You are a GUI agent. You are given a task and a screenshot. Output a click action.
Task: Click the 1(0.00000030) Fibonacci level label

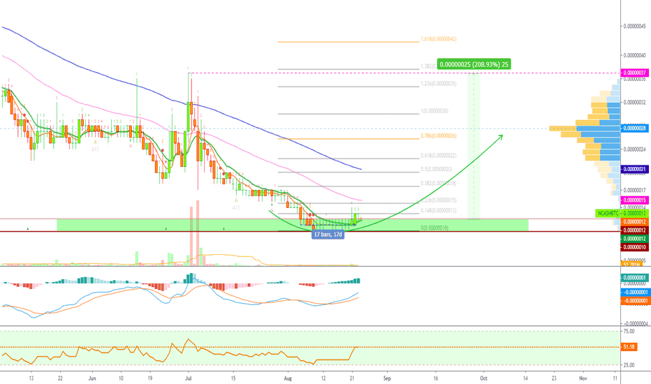tap(434, 111)
